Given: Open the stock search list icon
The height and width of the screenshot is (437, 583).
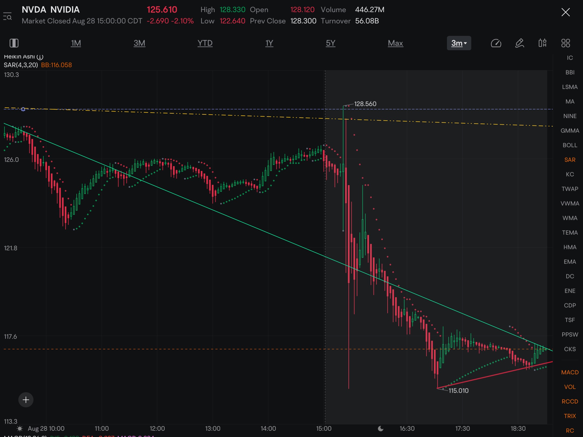Looking at the screenshot, I should 7,16.
